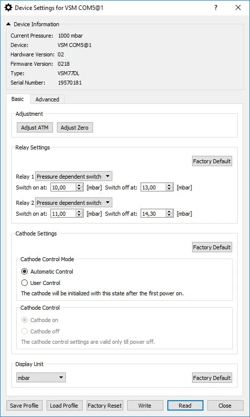The height and width of the screenshot is (417, 250).
Task: Open the Display Unit mbar dropdown
Action: point(41,377)
